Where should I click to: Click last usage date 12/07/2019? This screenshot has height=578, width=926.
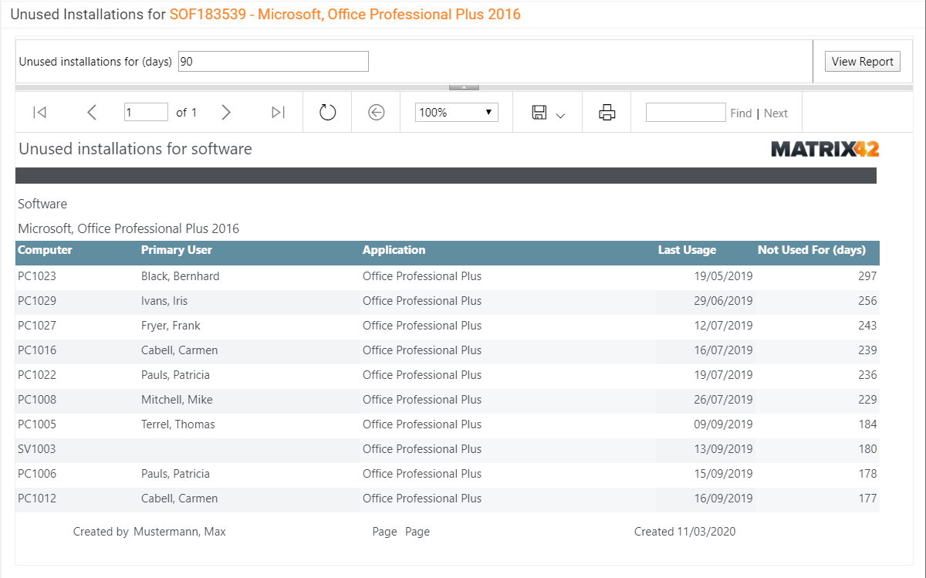click(723, 326)
